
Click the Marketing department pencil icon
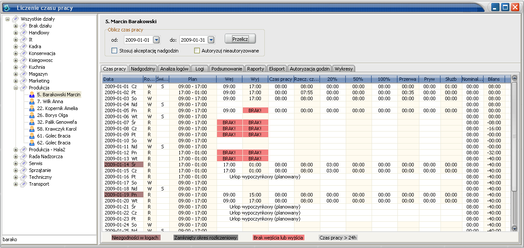(x=24, y=81)
